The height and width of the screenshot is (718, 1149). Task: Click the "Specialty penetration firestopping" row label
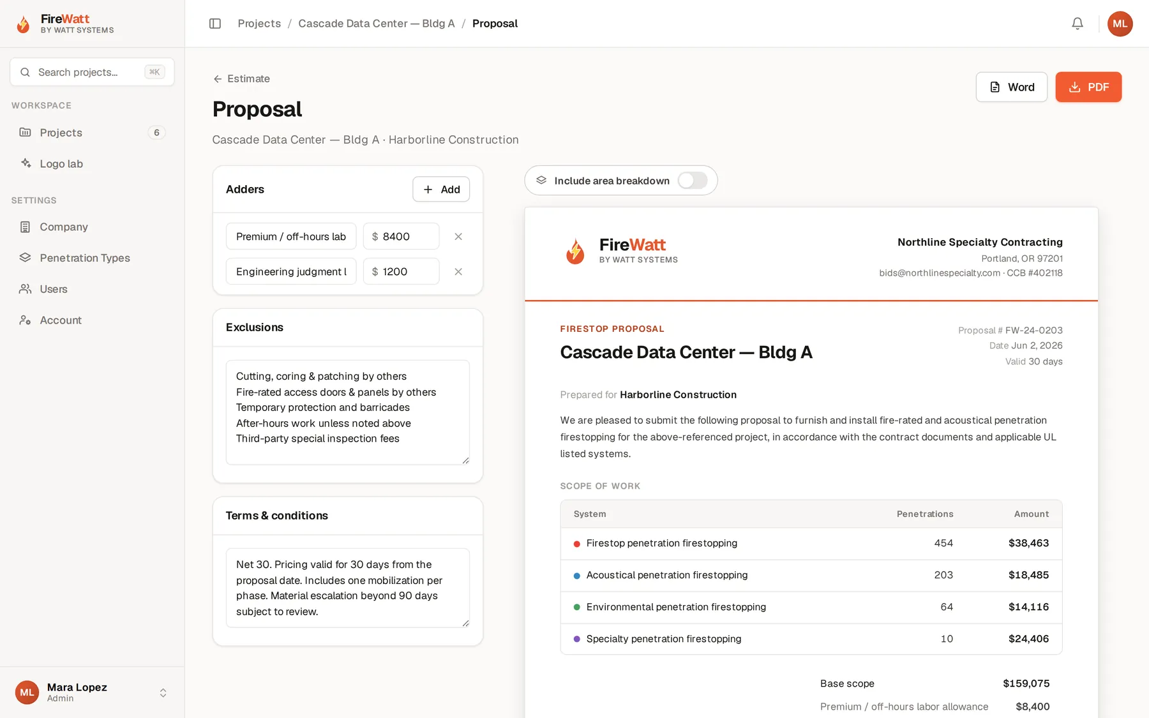click(664, 639)
